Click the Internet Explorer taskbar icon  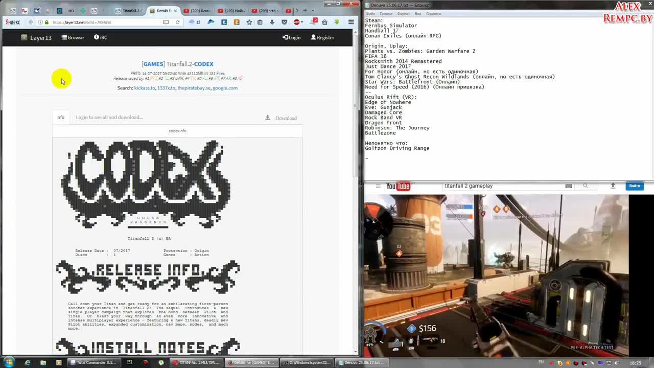coord(28,362)
